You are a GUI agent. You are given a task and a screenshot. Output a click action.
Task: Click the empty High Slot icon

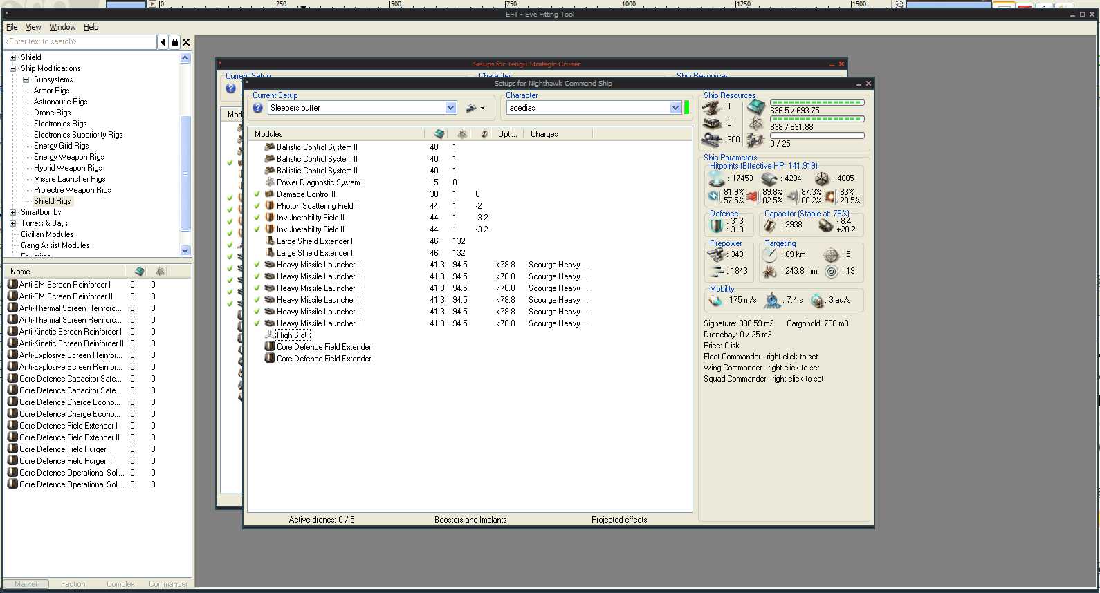coord(270,335)
